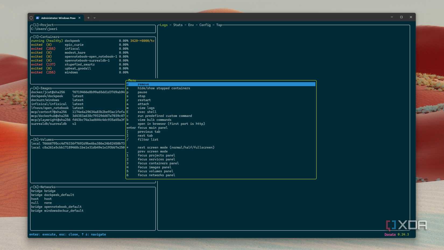Toggle hide/show stopped containers
444x250 pixels.
164,88
